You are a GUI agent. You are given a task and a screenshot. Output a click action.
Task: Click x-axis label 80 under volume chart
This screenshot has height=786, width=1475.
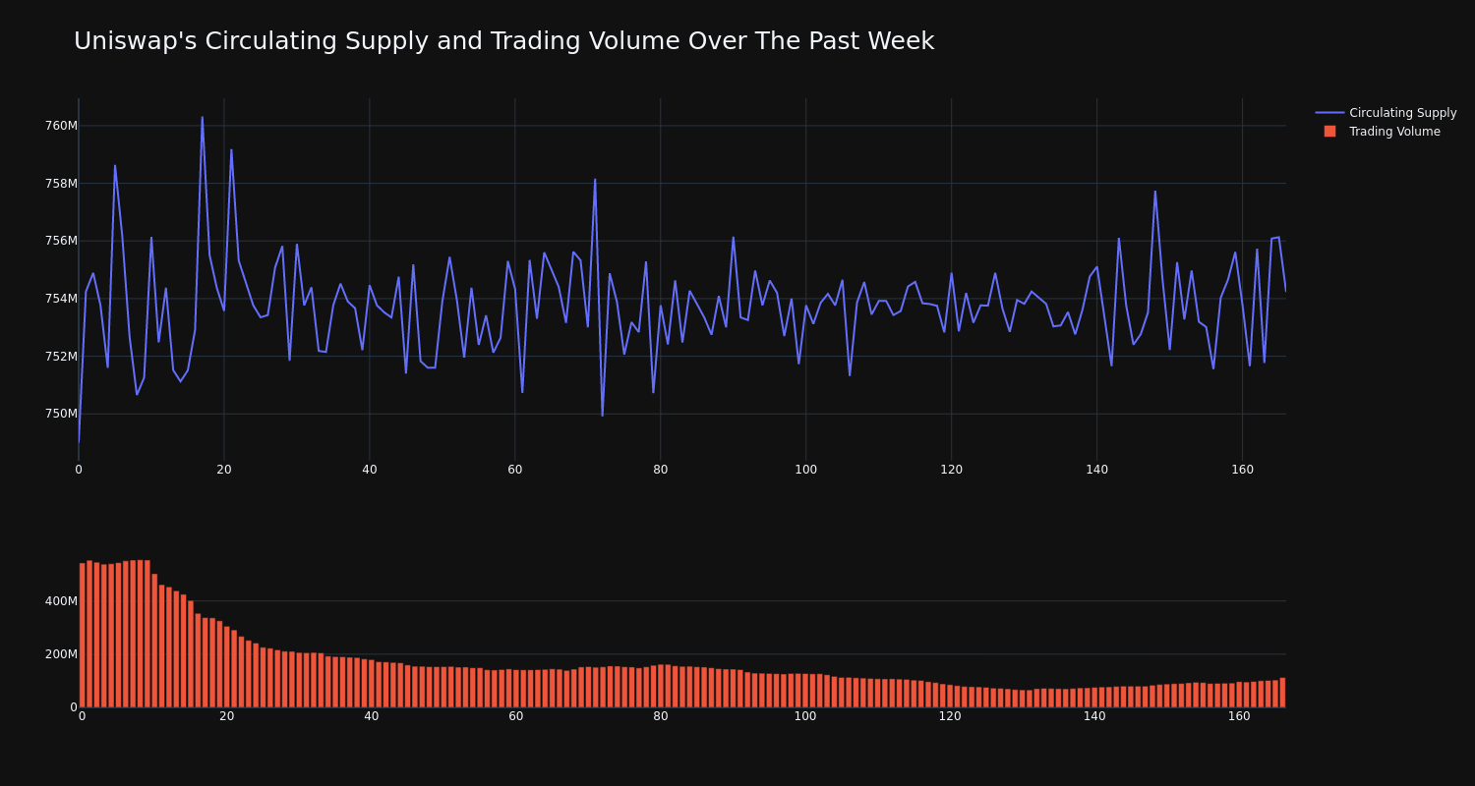tap(661, 716)
